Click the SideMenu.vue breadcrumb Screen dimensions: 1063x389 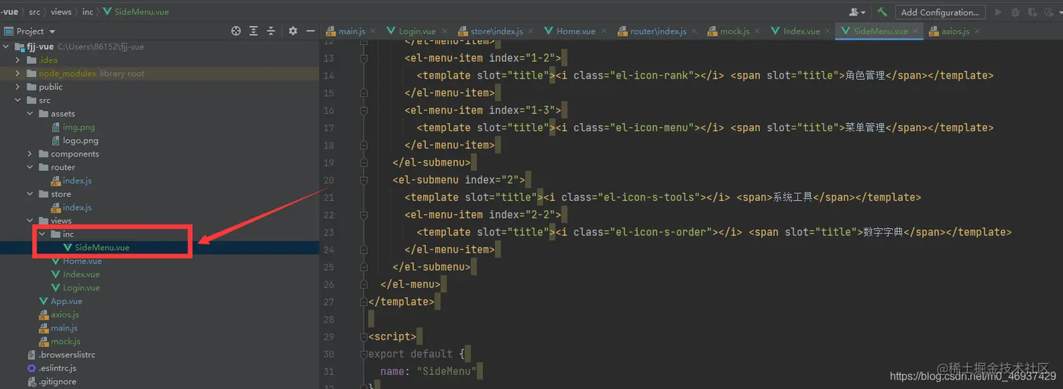click(136, 12)
